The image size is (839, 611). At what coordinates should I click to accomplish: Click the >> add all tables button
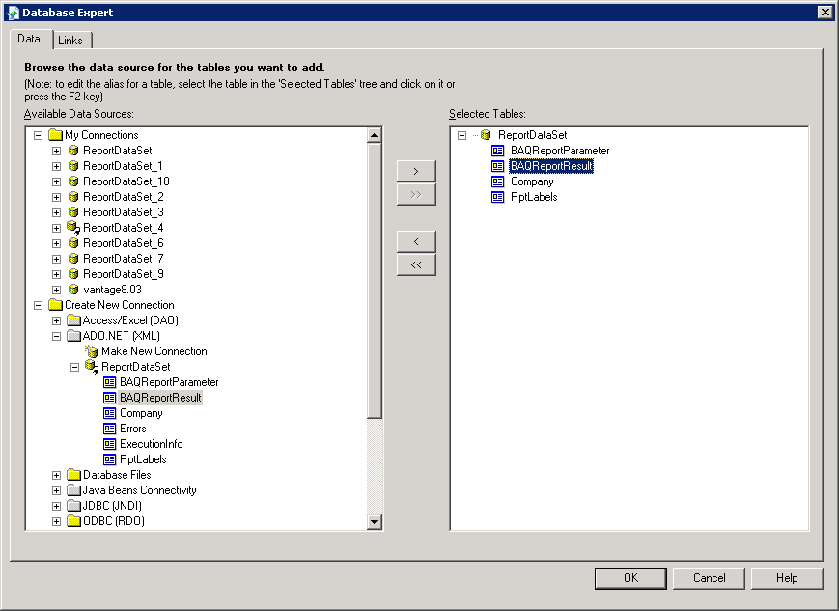pyautogui.click(x=416, y=195)
